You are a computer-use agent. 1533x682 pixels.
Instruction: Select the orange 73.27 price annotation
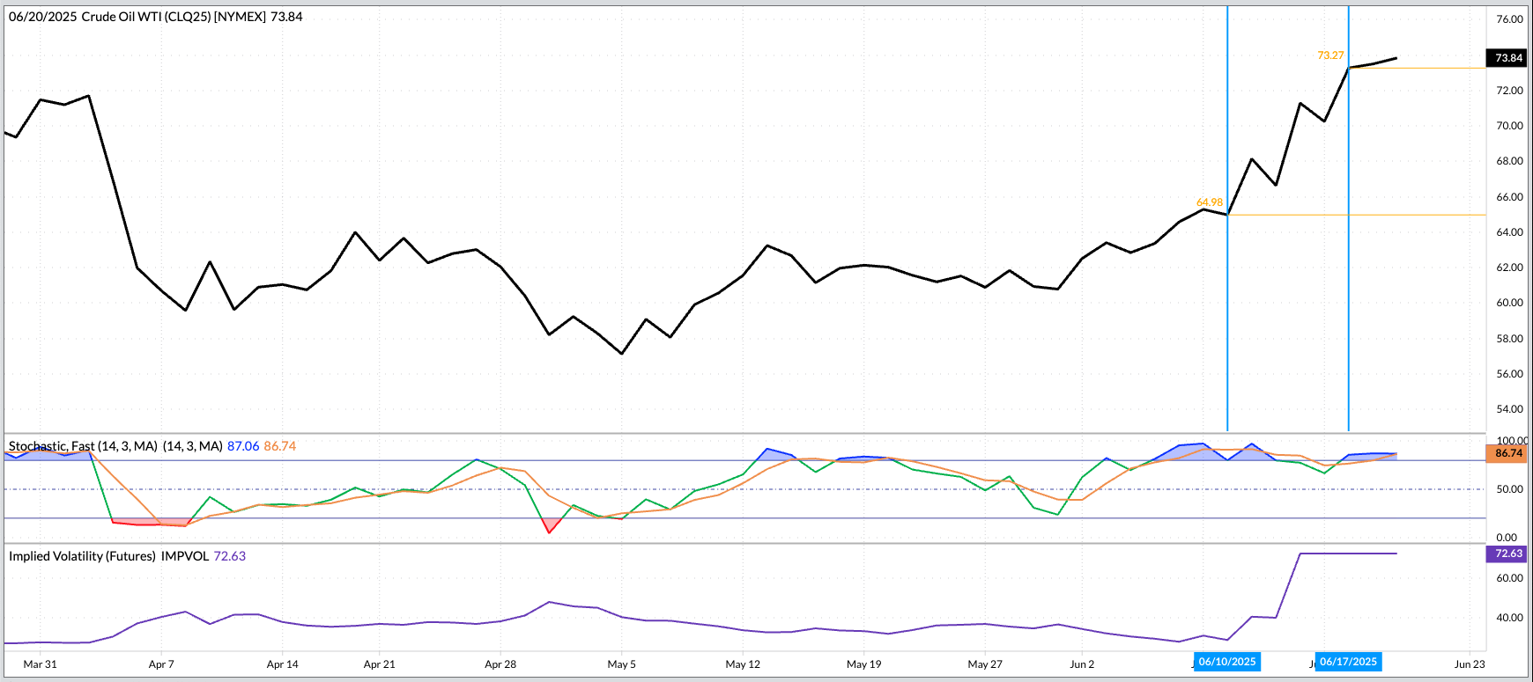(1329, 55)
